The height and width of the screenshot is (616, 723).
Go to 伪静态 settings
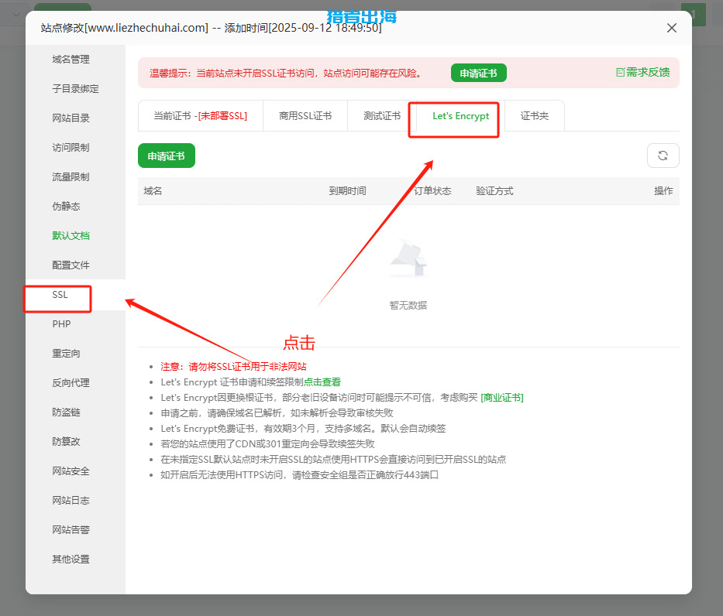click(x=66, y=207)
